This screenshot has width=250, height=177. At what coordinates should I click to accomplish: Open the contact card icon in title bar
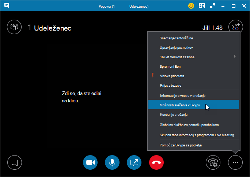[x=202, y=6]
